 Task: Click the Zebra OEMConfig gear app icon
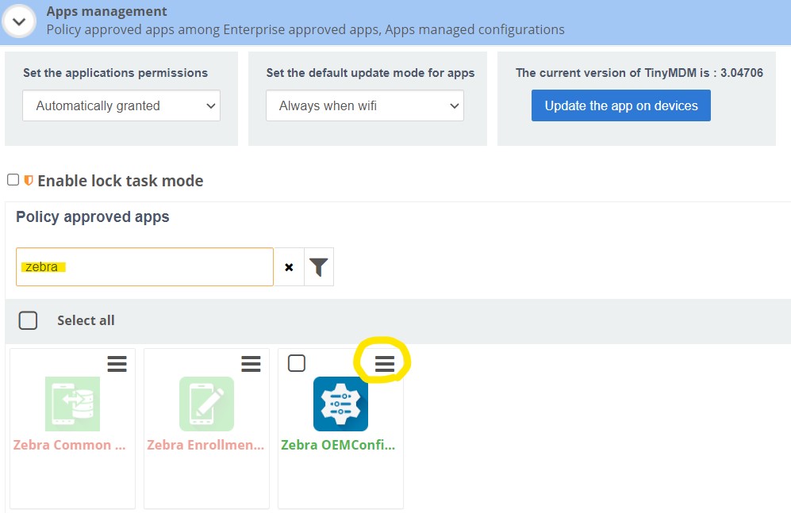(340, 404)
